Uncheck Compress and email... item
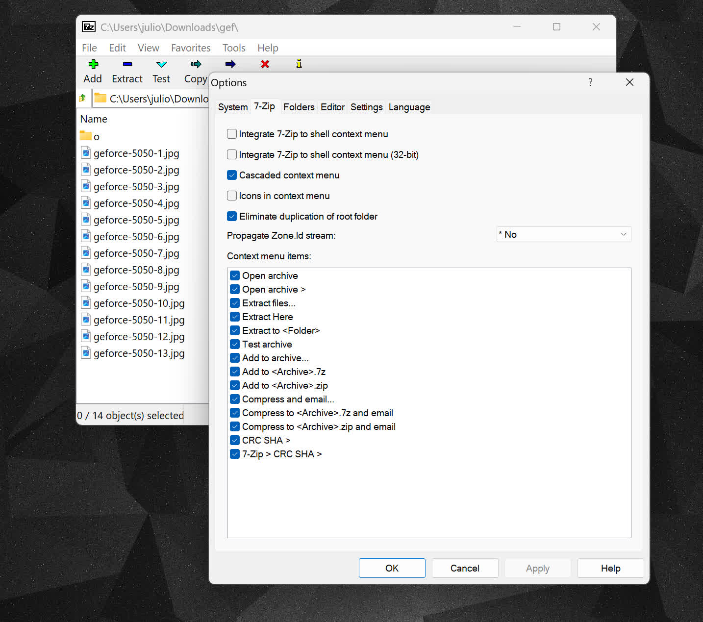 click(x=235, y=399)
